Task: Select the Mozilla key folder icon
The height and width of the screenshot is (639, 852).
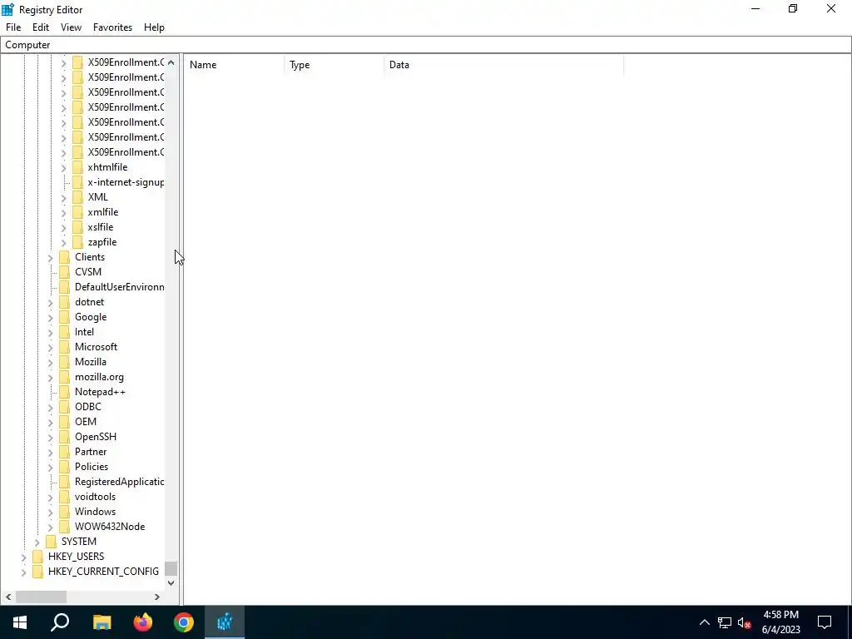Action: tap(65, 362)
